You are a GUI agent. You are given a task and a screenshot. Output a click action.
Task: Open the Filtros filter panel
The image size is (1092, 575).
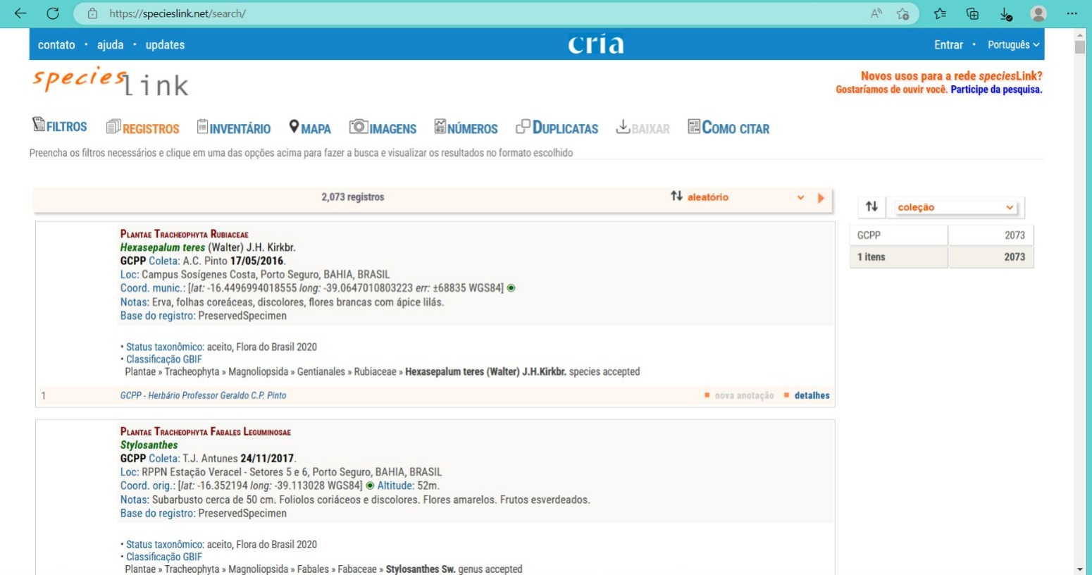point(60,126)
